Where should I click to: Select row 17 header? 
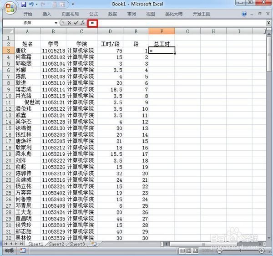coord(8,141)
